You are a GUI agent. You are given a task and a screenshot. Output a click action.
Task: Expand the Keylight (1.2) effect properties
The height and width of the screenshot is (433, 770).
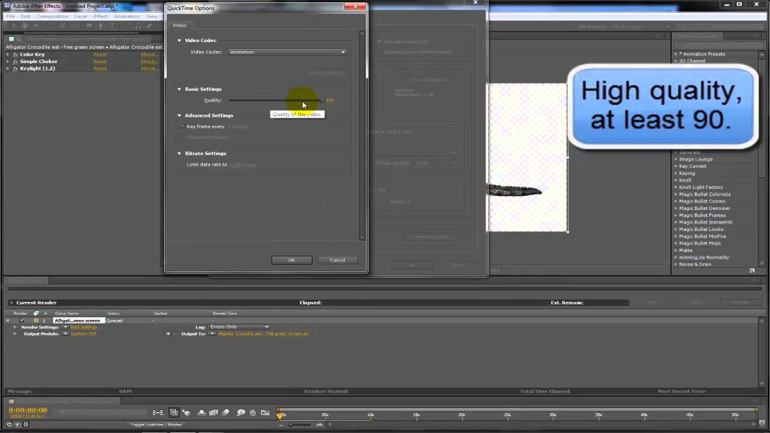7,69
